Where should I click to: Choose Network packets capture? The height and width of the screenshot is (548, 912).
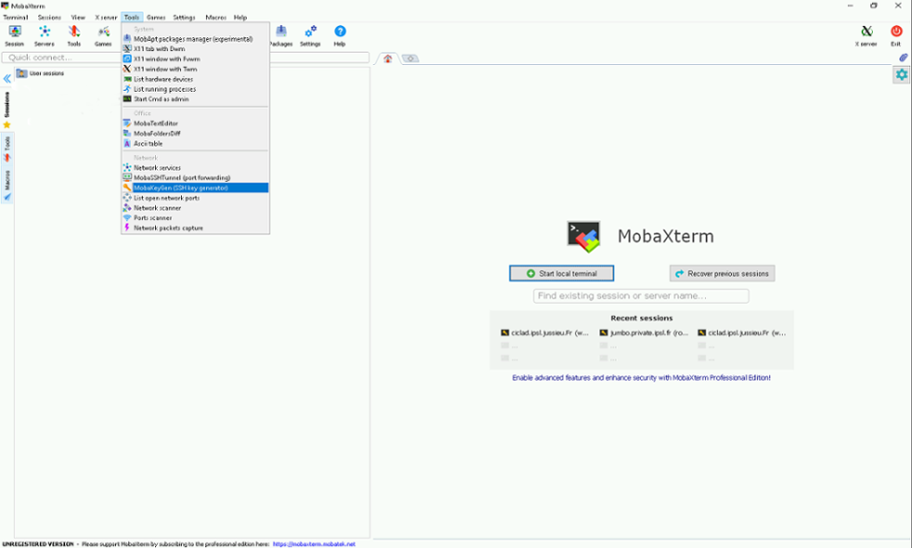tap(195, 228)
